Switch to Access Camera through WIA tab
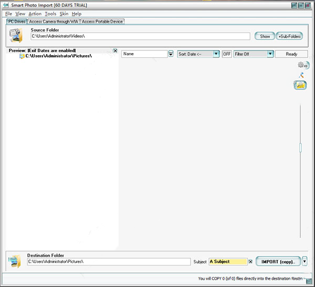The height and width of the screenshot is (287, 315). click(54, 22)
